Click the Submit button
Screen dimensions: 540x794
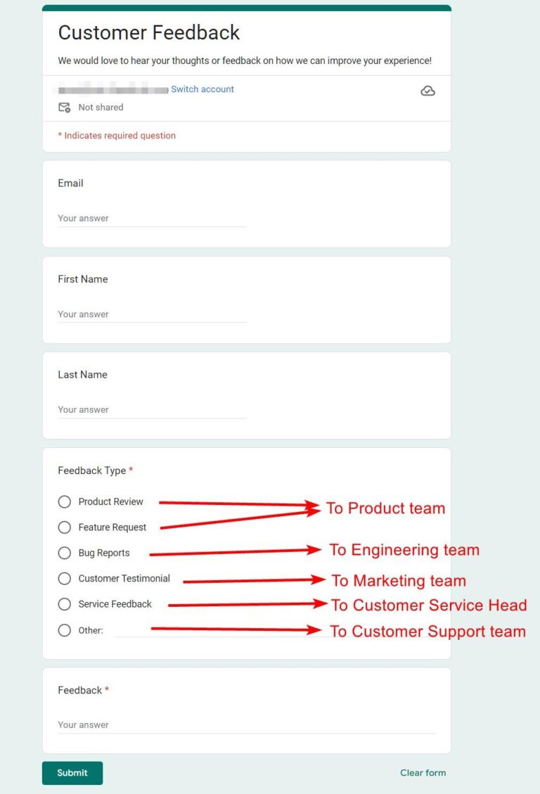coord(72,772)
